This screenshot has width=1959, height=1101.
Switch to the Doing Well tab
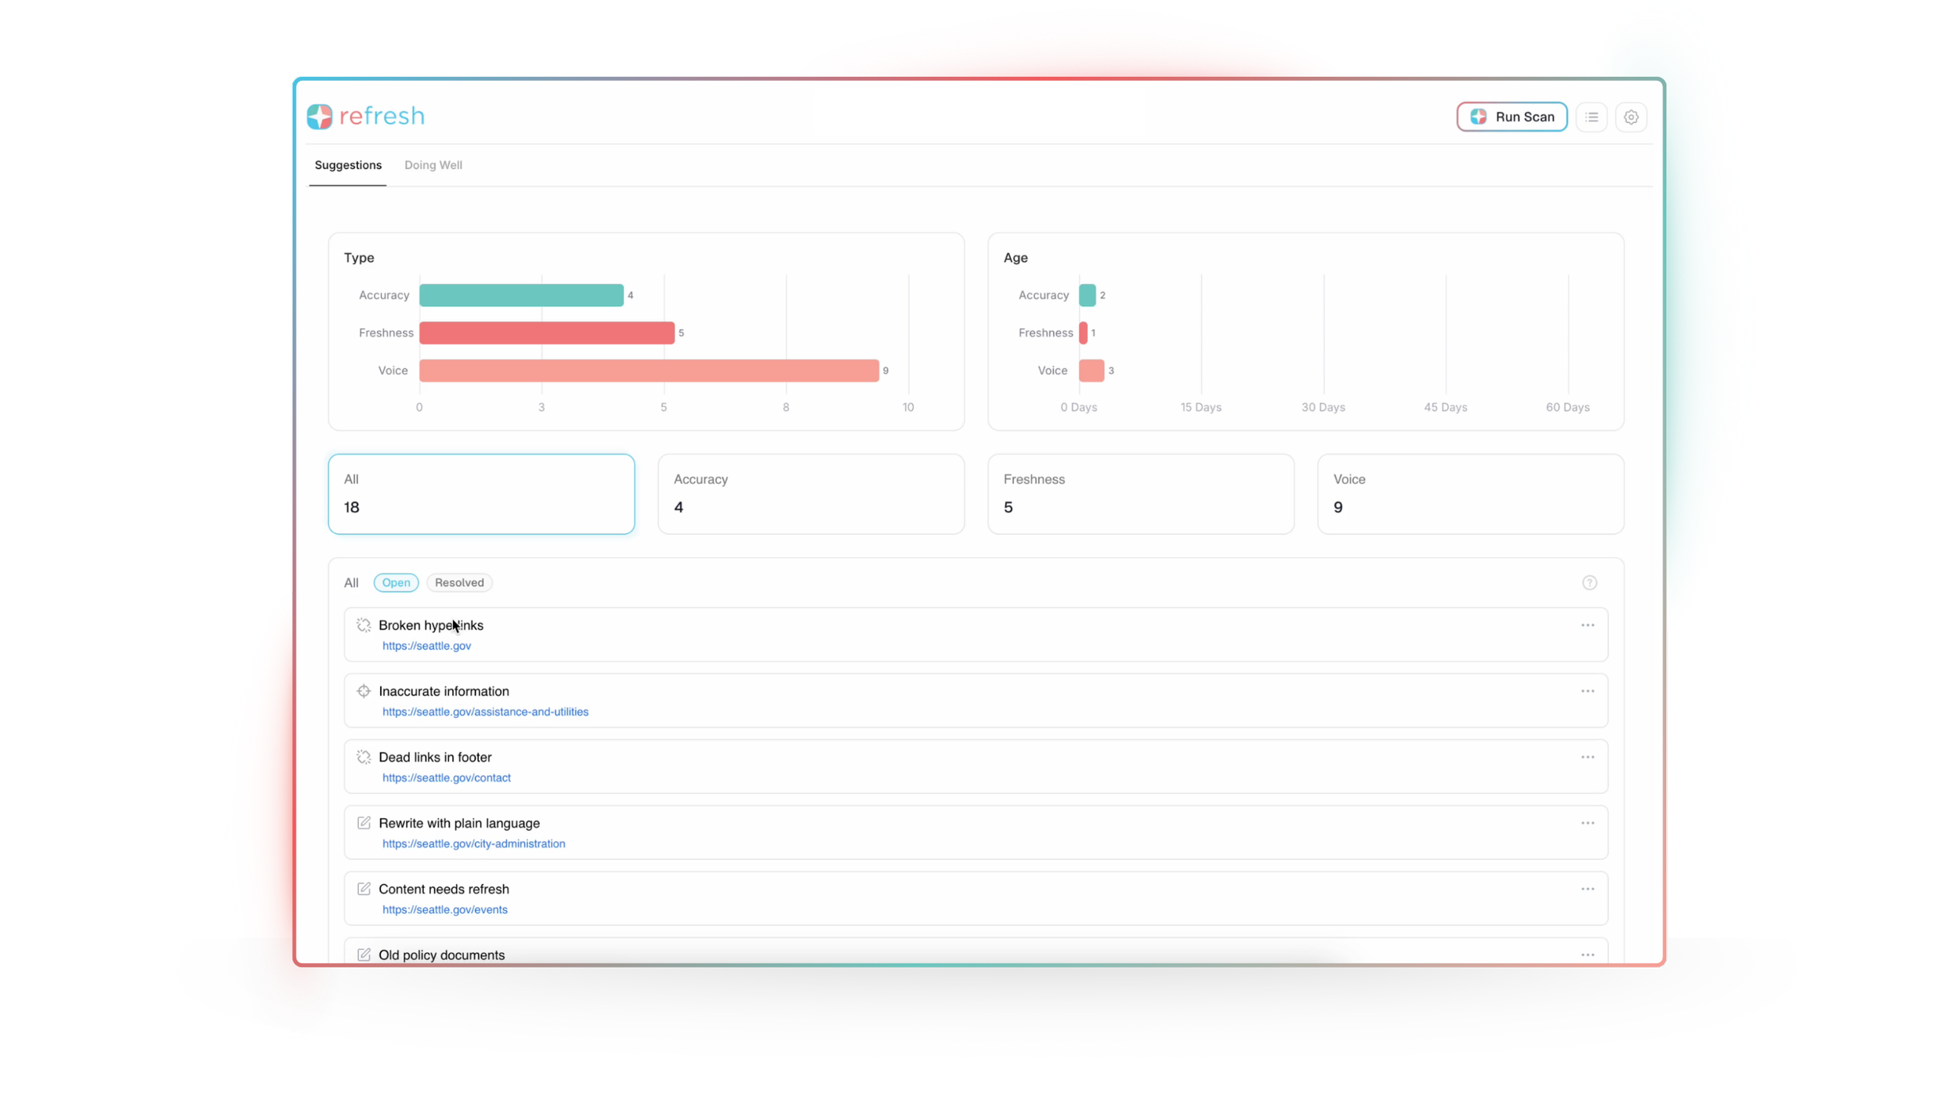(x=433, y=165)
